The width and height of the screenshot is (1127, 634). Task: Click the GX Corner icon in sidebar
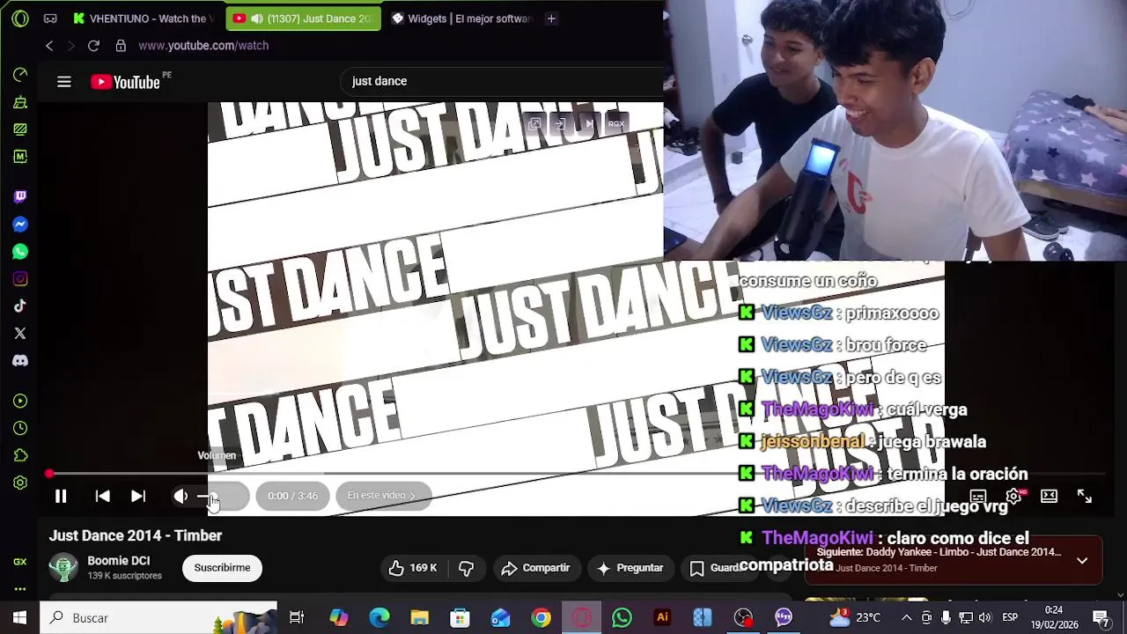pyautogui.click(x=20, y=562)
